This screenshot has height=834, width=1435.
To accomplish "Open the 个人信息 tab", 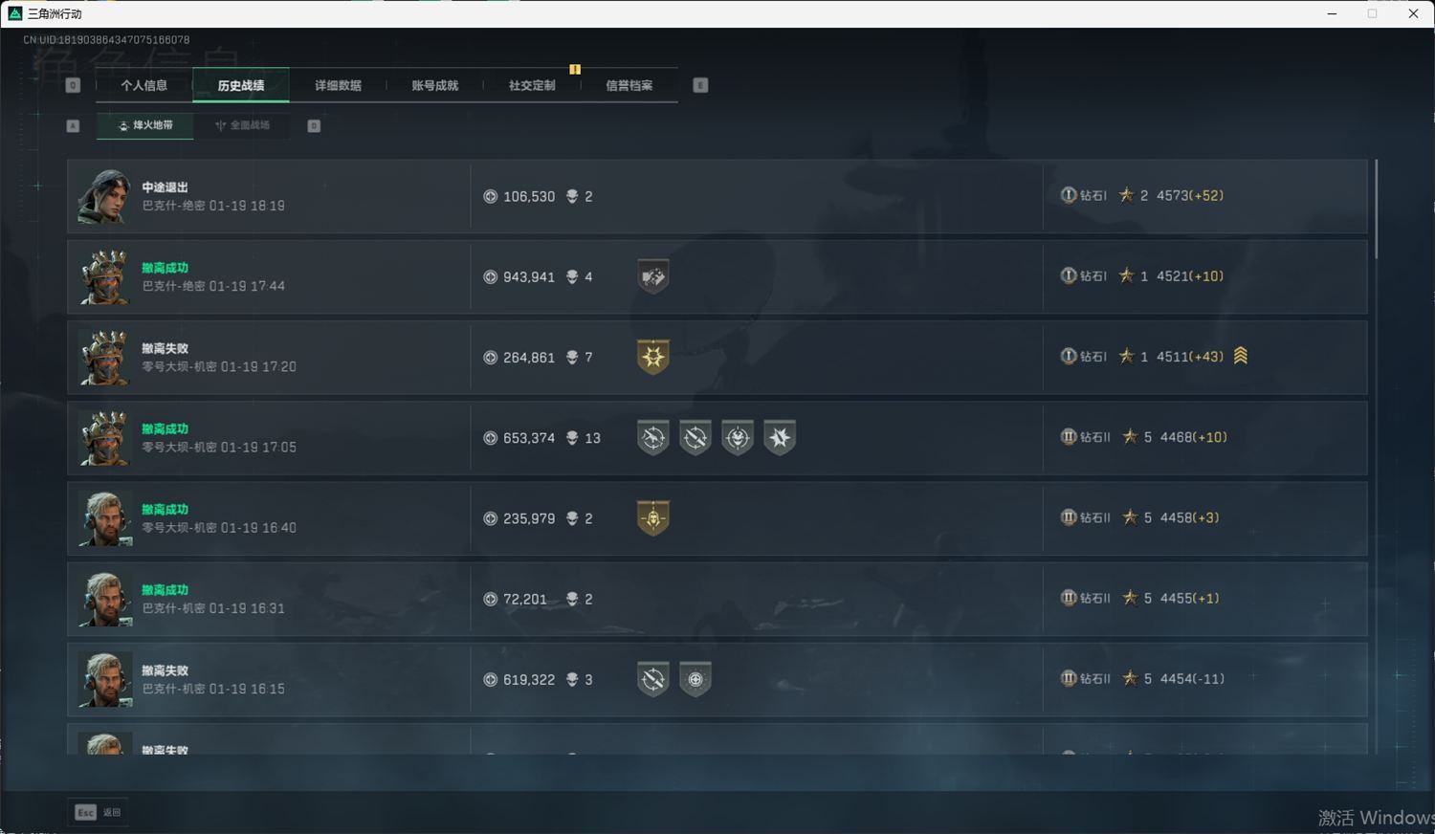I will (x=144, y=85).
